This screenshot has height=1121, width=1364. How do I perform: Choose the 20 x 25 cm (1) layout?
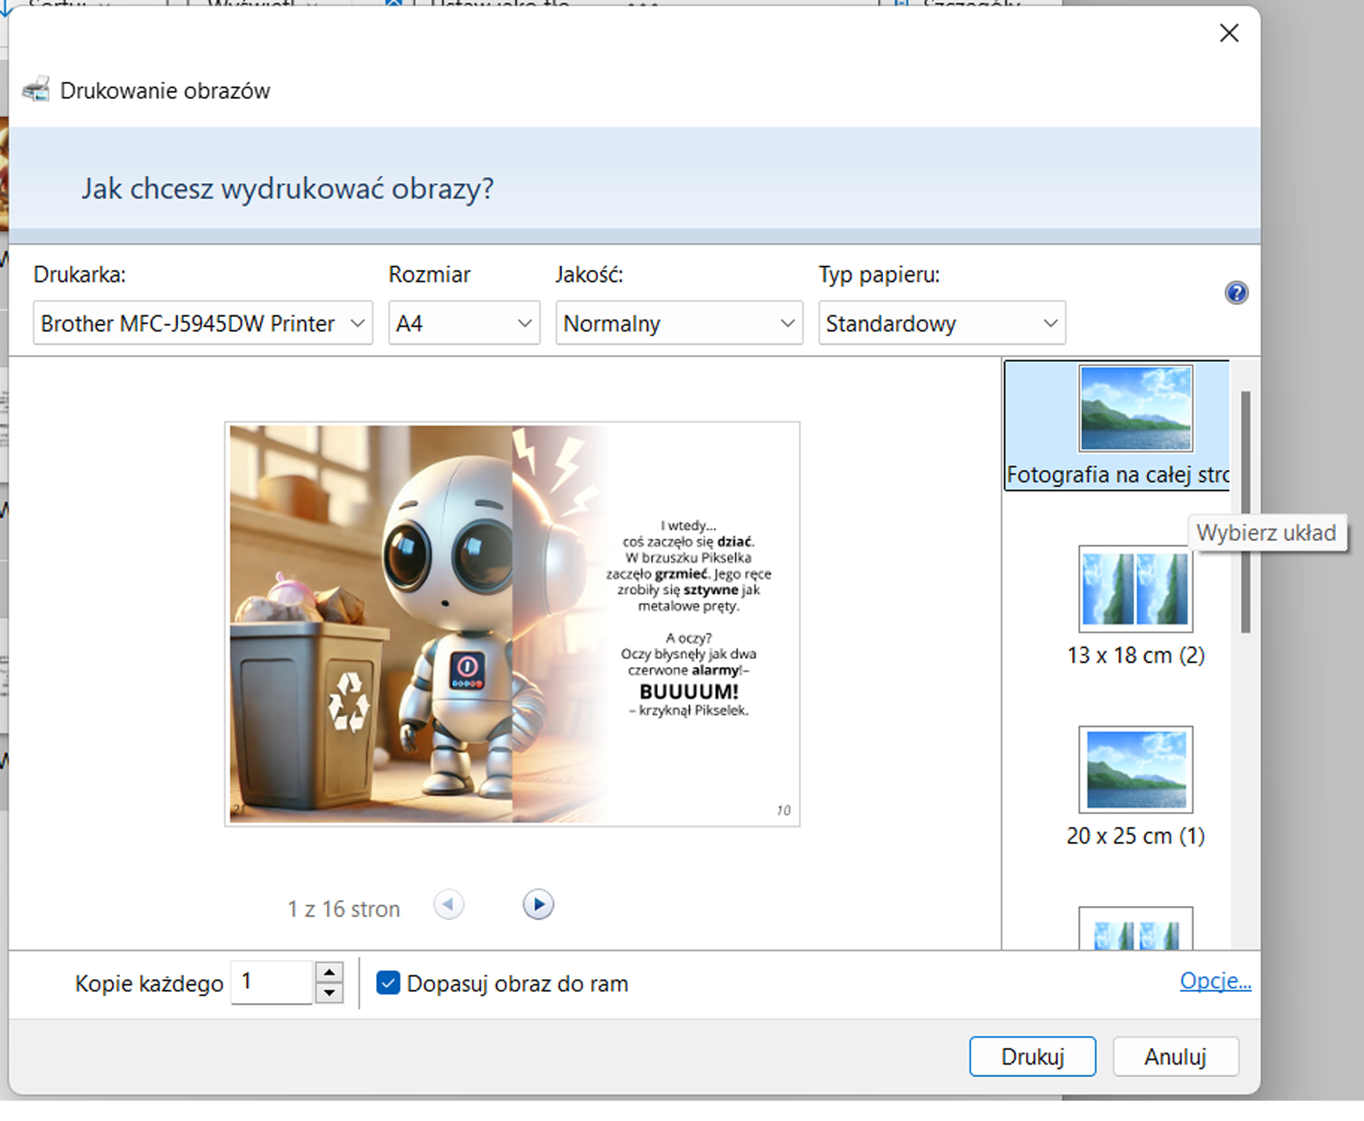[x=1135, y=770]
